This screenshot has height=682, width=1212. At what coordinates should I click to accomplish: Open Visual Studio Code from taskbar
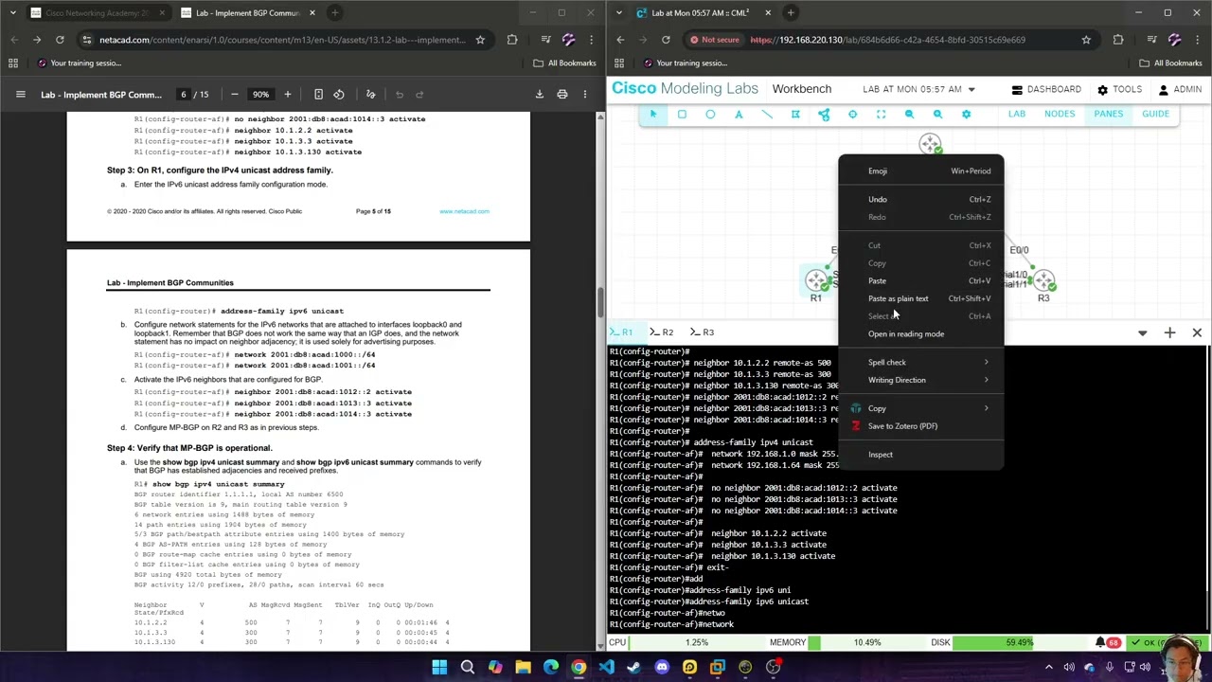(606, 667)
